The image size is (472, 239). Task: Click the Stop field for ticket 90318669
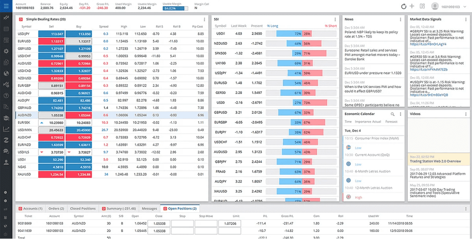[182, 223]
